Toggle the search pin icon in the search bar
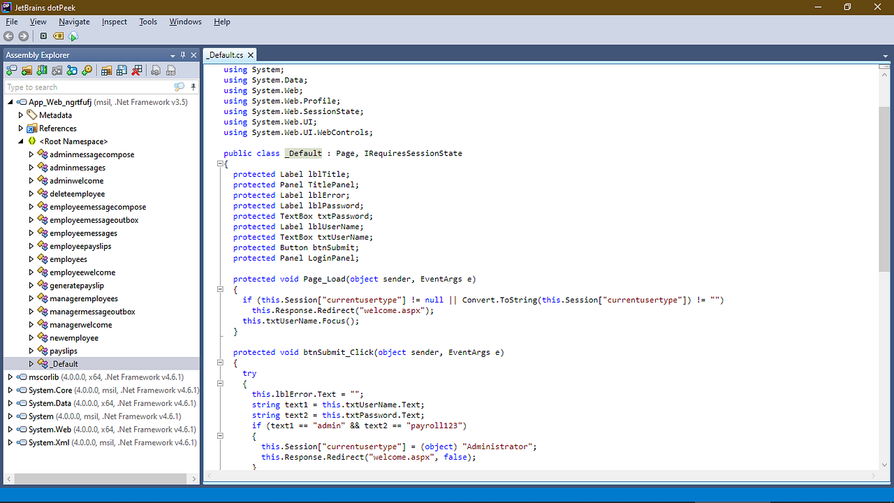 (x=193, y=87)
